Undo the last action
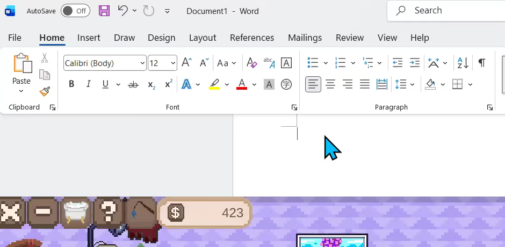505x247 pixels. click(x=122, y=11)
